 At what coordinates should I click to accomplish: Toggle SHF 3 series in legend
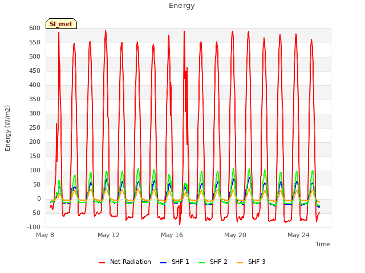point(257,262)
